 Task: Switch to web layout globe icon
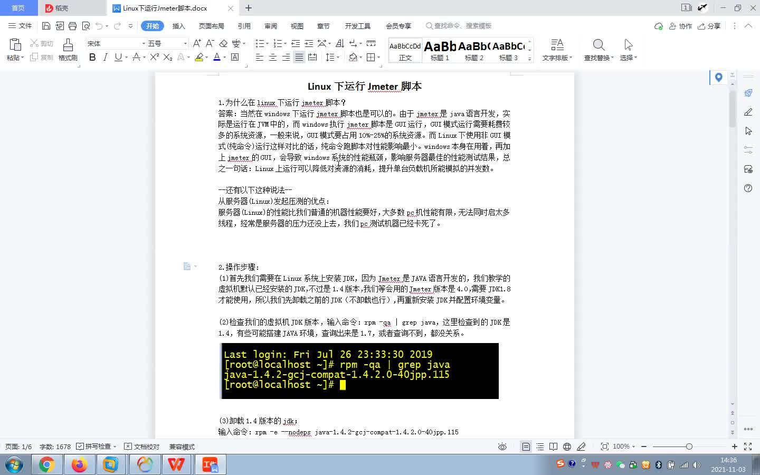click(x=566, y=446)
